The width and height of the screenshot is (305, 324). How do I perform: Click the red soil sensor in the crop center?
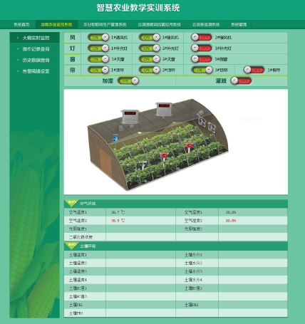[164, 156]
